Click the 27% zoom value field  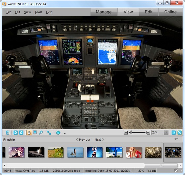pyautogui.click(x=158, y=132)
